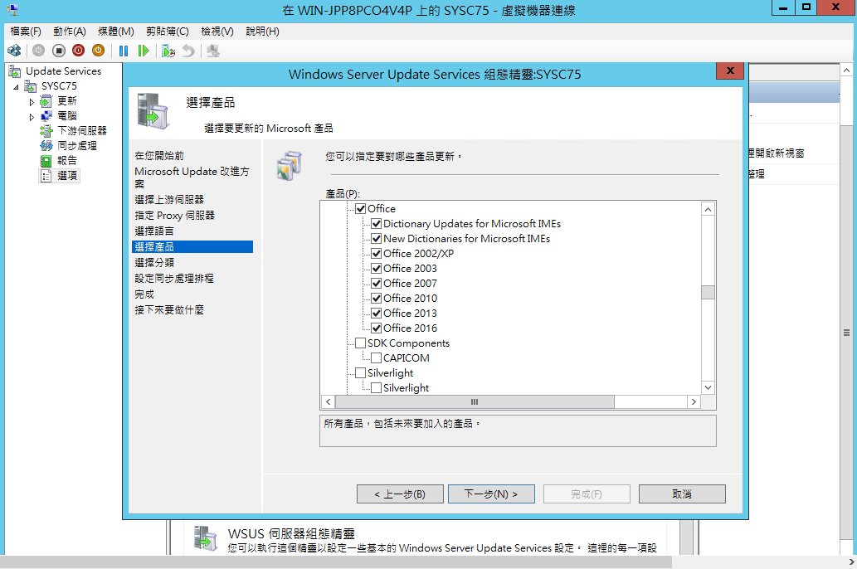Uncheck the Office 2013 checkbox
This screenshot has width=857, height=569.
[x=376, y=314]
